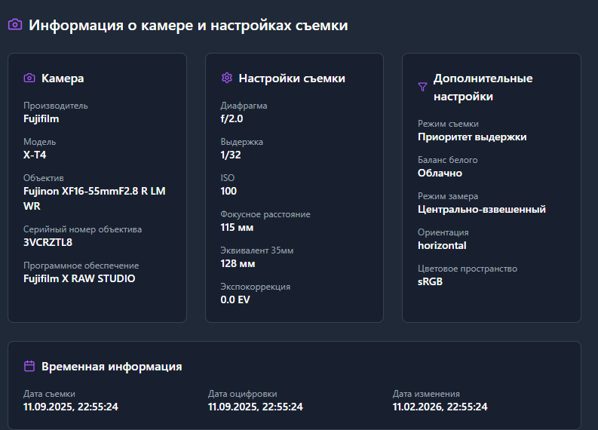
Task: Click the gear icon next to Настройки съемки
Action: pos(226,78)
